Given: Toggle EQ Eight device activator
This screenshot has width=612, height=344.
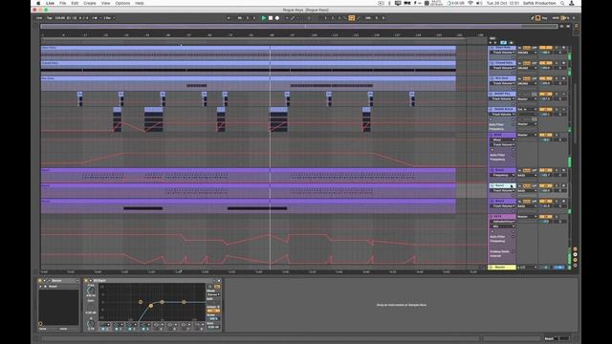Looking at the screenshot, I should [86, 281].
